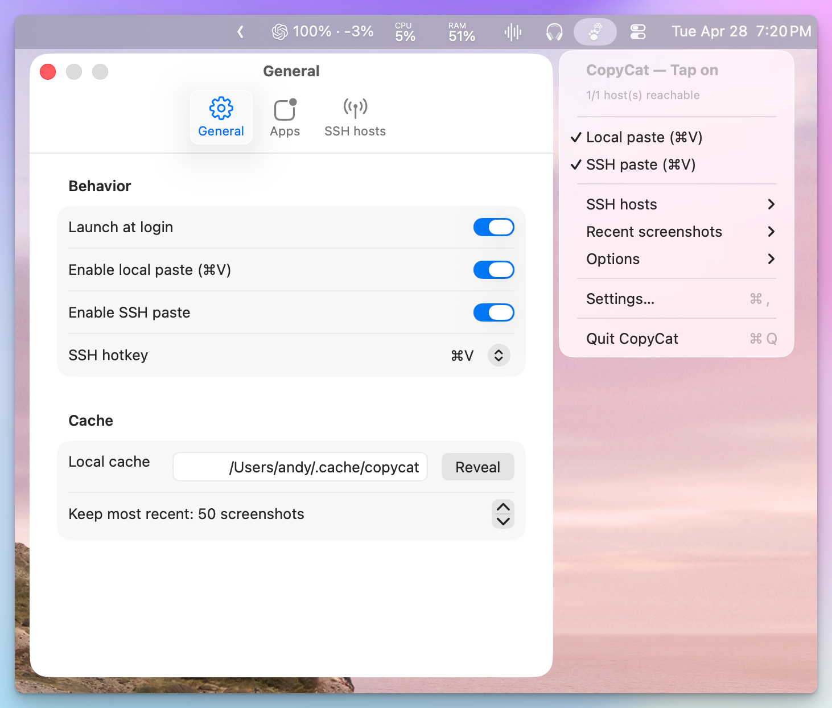Screen dimensions: 832x708
Task: Click the local cache path field
Action: point(300,467)
